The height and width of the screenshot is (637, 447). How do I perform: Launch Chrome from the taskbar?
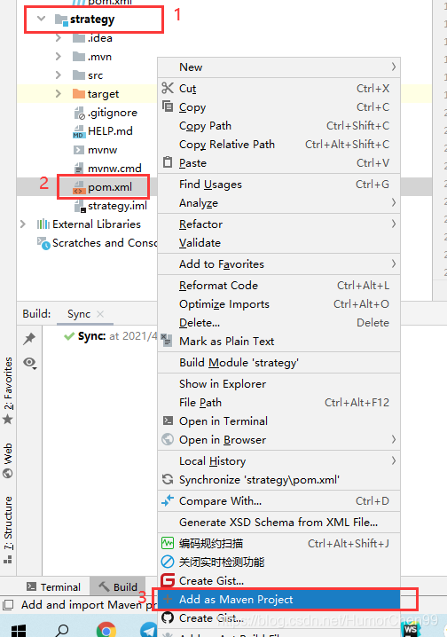106,630
